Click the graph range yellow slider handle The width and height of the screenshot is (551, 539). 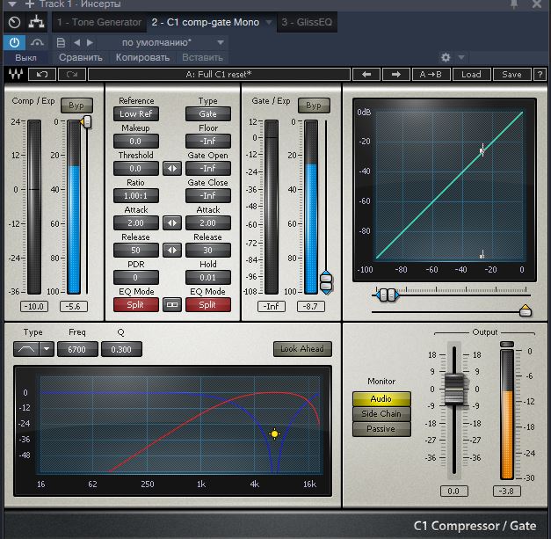coord(525,310)
